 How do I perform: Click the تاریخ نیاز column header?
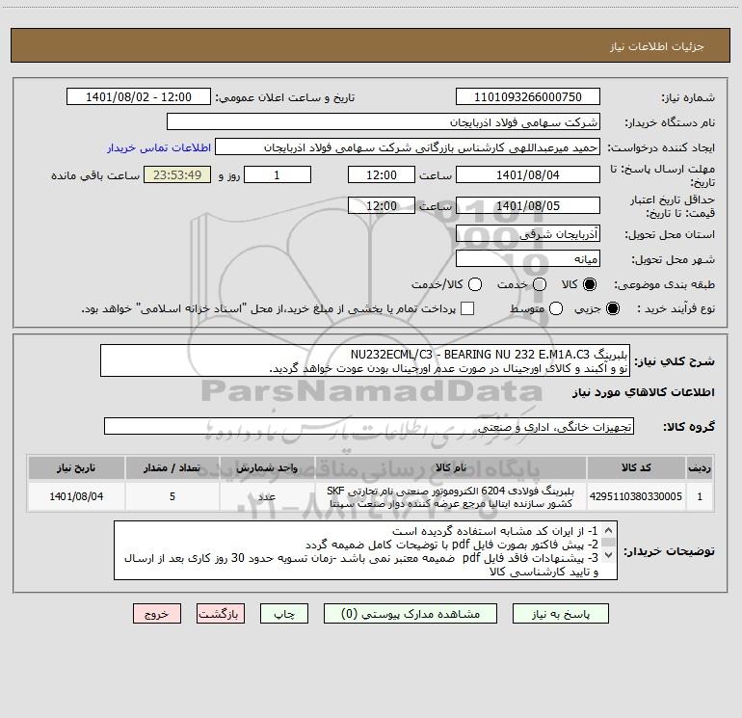(76, 467)
